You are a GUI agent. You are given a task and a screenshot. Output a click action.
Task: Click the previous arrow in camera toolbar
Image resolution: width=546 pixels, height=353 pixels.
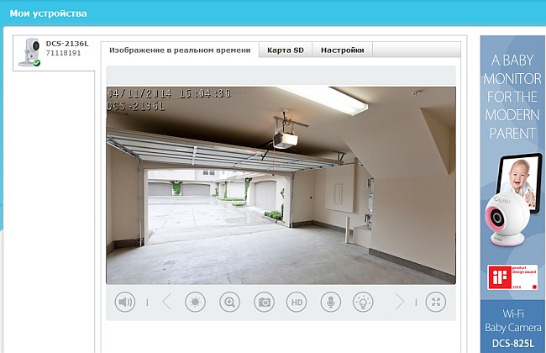click(165, 303)
